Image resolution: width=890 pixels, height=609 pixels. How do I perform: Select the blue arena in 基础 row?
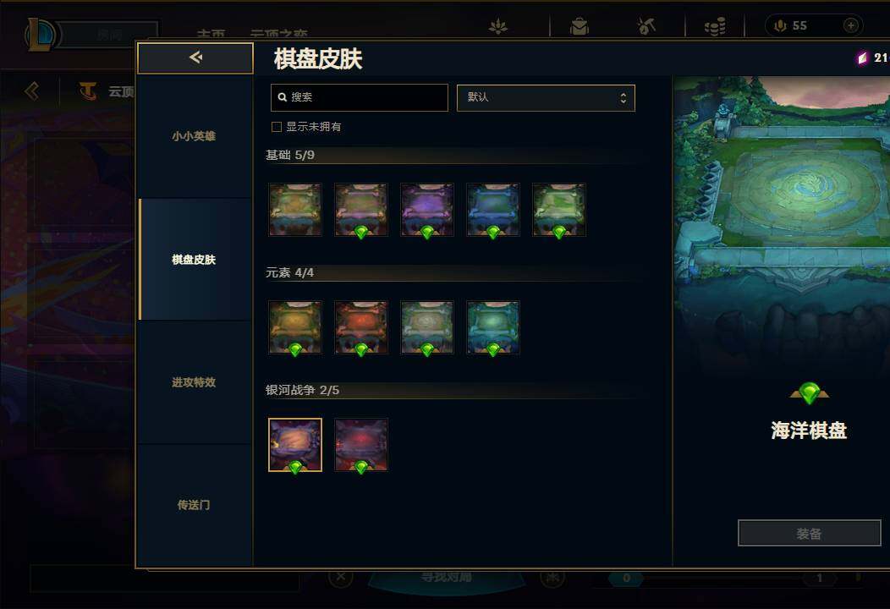492,210
